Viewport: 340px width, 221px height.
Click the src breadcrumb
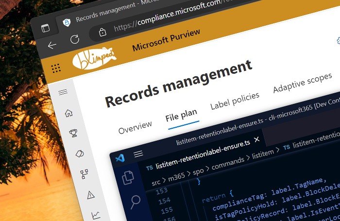(156, 183)
